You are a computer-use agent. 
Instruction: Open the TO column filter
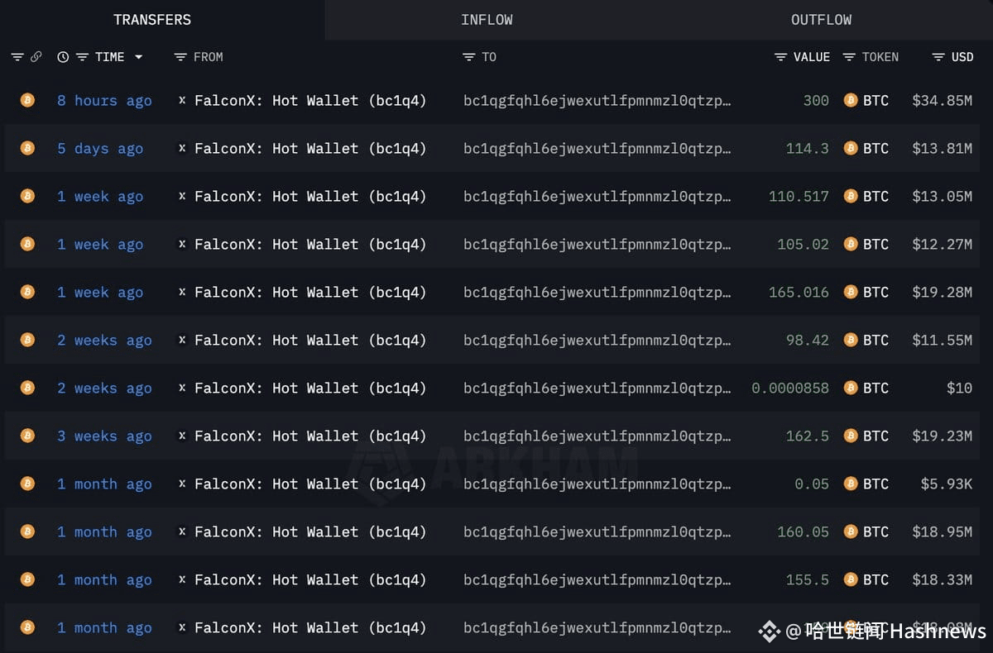click(468, 57)
